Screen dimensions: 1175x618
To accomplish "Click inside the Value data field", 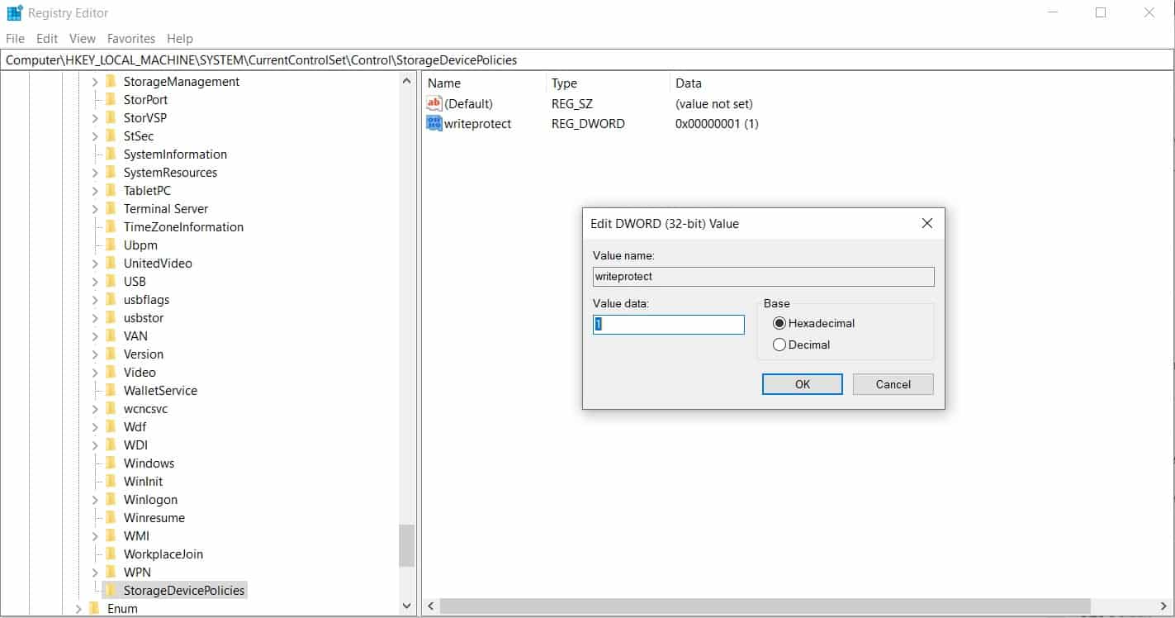I will click(x=667, y=324).
